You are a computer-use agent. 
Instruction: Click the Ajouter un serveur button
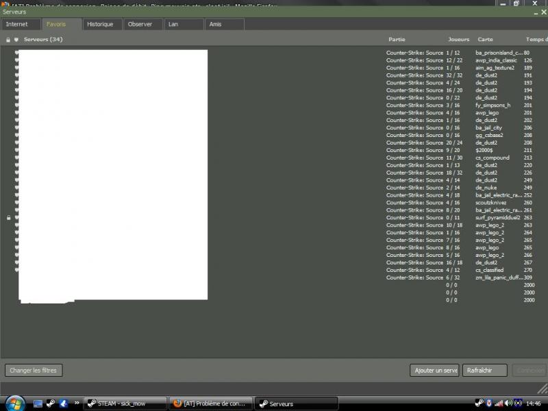tap(434, 371)
